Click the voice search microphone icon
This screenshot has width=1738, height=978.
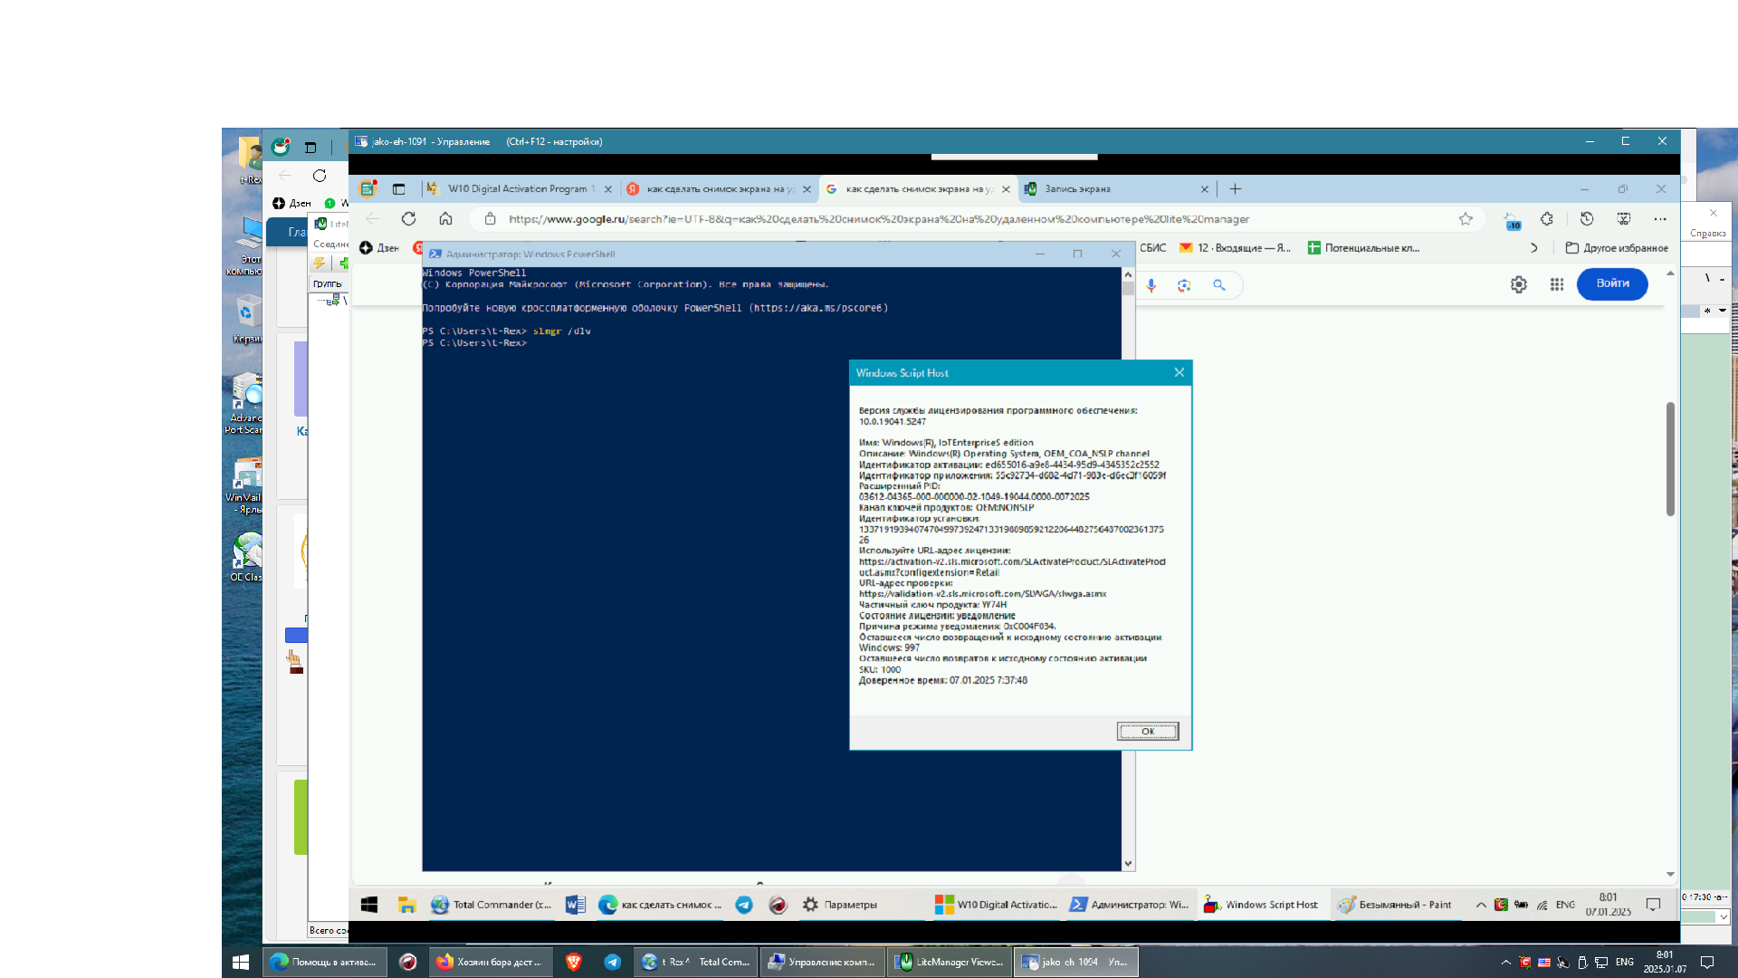(x=1151, y=285)
